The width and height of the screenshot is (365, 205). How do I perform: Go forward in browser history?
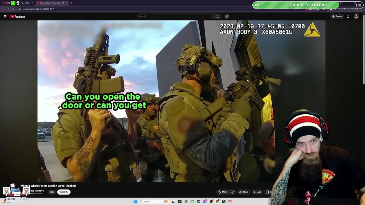8,9
